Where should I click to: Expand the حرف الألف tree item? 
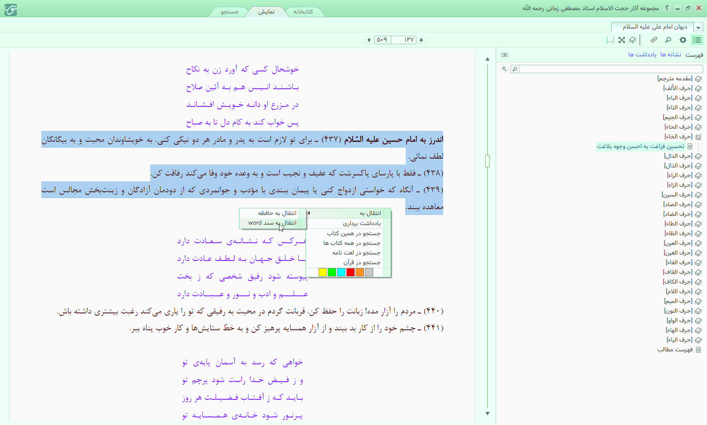click(698, 88)
